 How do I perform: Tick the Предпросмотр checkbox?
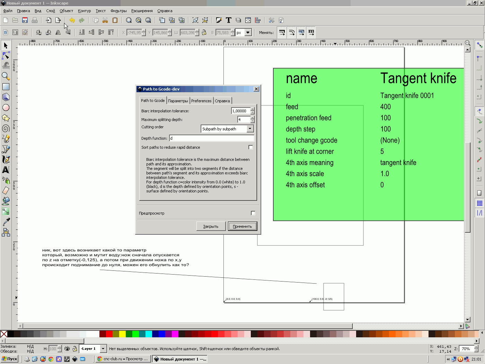(253, 213)
